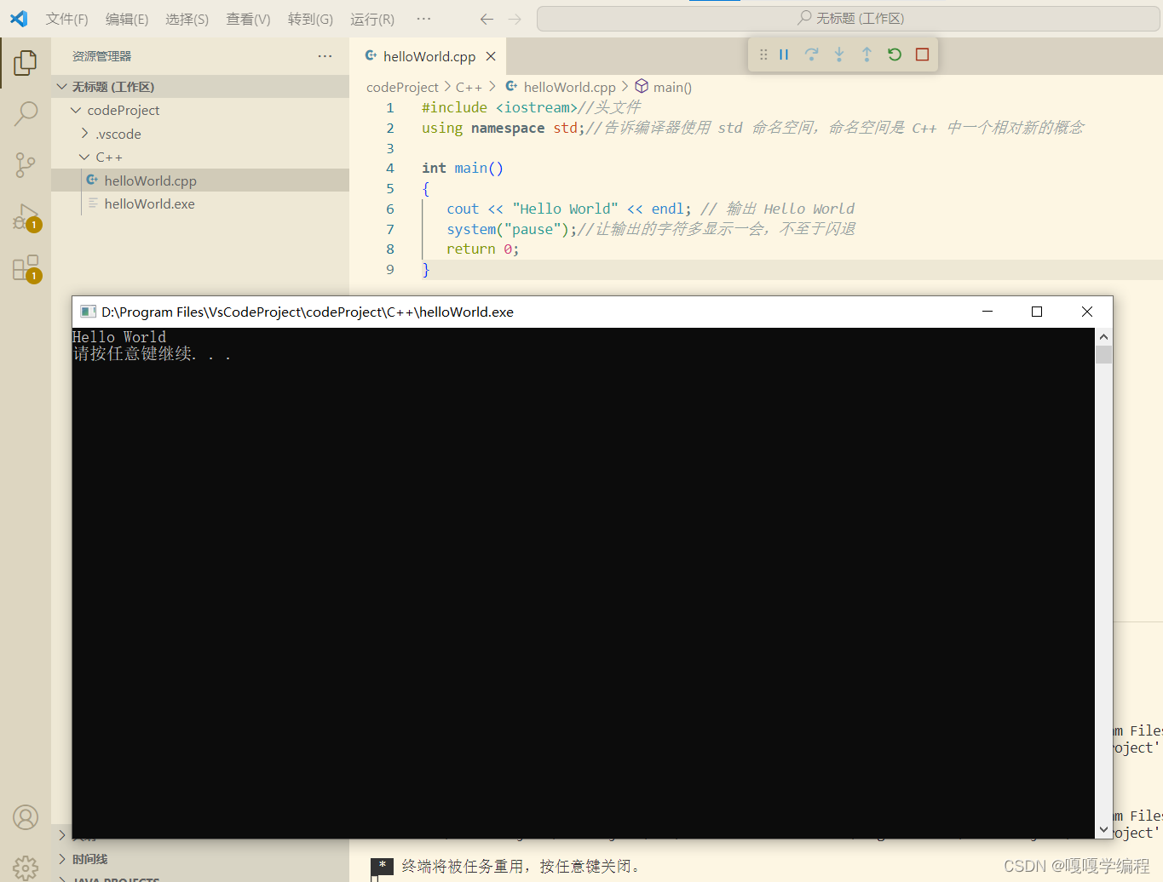Close the helloWorld.exe console window

point(1087,312)
